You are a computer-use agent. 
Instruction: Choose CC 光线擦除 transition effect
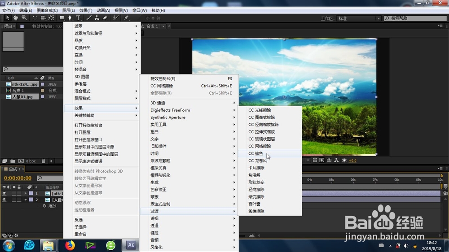(269, 110)
